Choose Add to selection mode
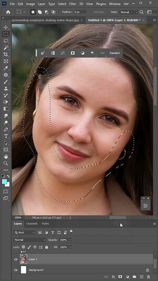The height and width of the screenshot is (281, 158). pos(40,12)
